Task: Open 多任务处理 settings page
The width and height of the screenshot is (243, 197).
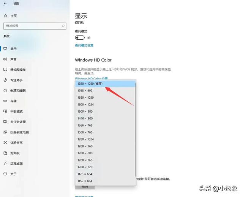Action: pyautogui.click(x=18, y=122)
